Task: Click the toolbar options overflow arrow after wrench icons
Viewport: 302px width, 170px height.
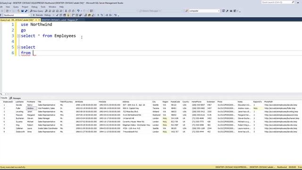Action: (240, 11)
